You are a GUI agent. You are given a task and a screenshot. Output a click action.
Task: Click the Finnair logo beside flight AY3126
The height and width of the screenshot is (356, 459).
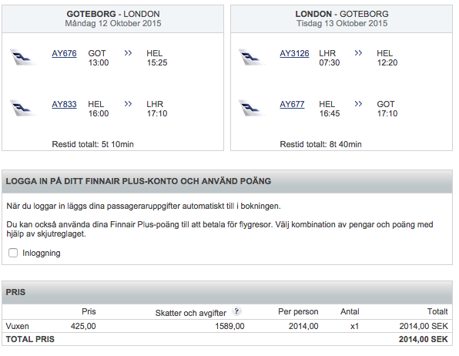[252, 57]
